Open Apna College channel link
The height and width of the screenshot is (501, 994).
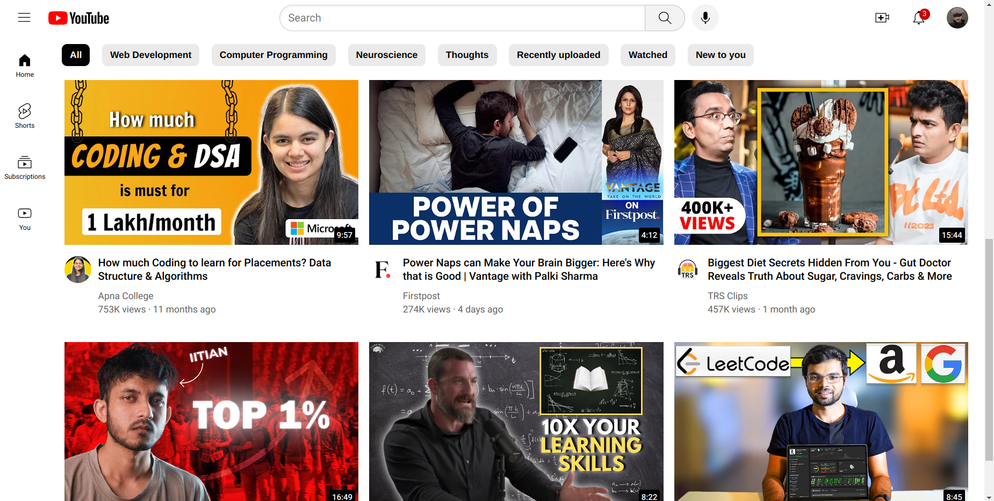click(126, 296)
